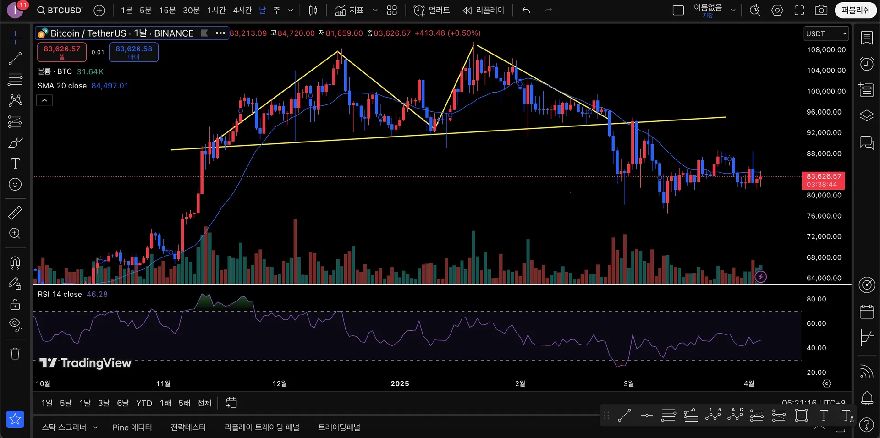This screenshot has width=880, height=438.
Task: Click the trash icon to remove drawings
Action: tap(15, 353)
